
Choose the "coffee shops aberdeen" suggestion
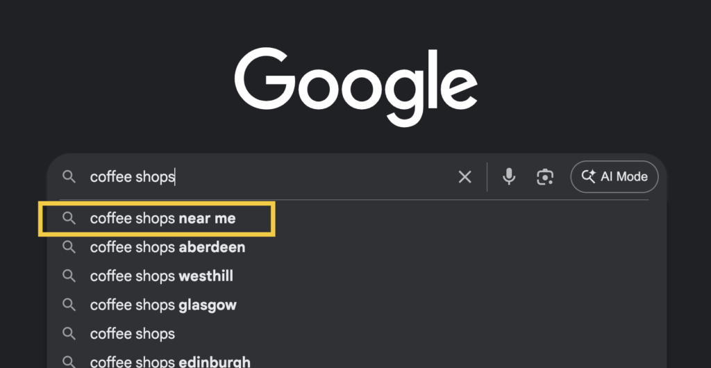[167, 247]
